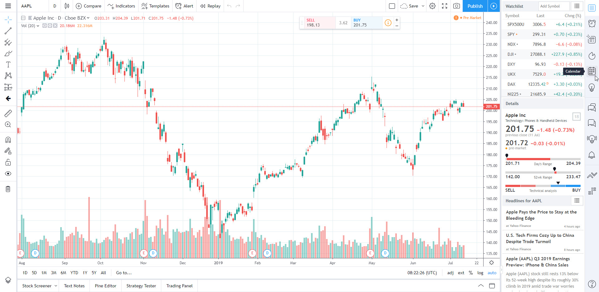The width and height of the screenshot is (599, 292).
Task: Click the Publish button
Action: point(475,6)
